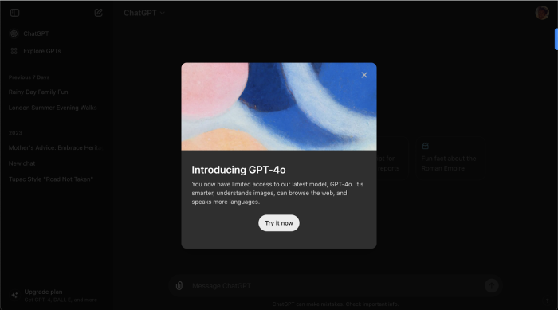The height and width of the screenshot is (310, 558).
Task: Close the Introducing GPT-4o dialog
Action: 364,75
